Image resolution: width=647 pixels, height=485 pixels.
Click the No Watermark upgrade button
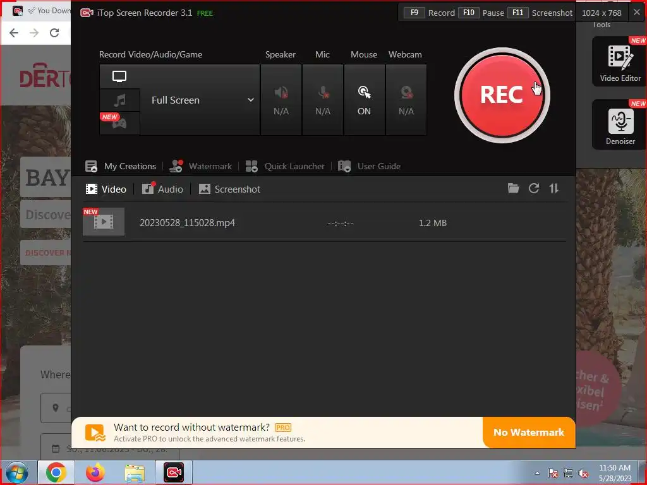point(529,432)
